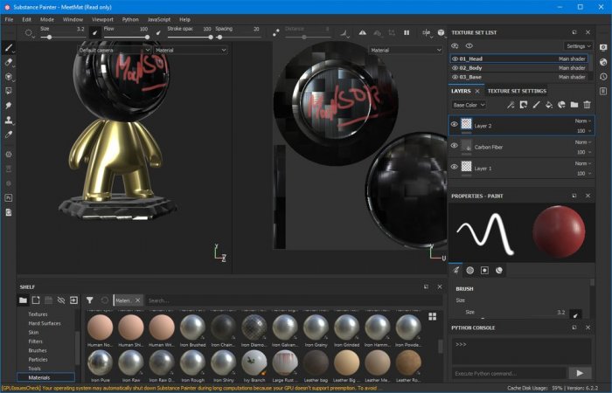Switch shelf to grid view icon
Viewport: 612px width, 393px height.
point(433,315)
